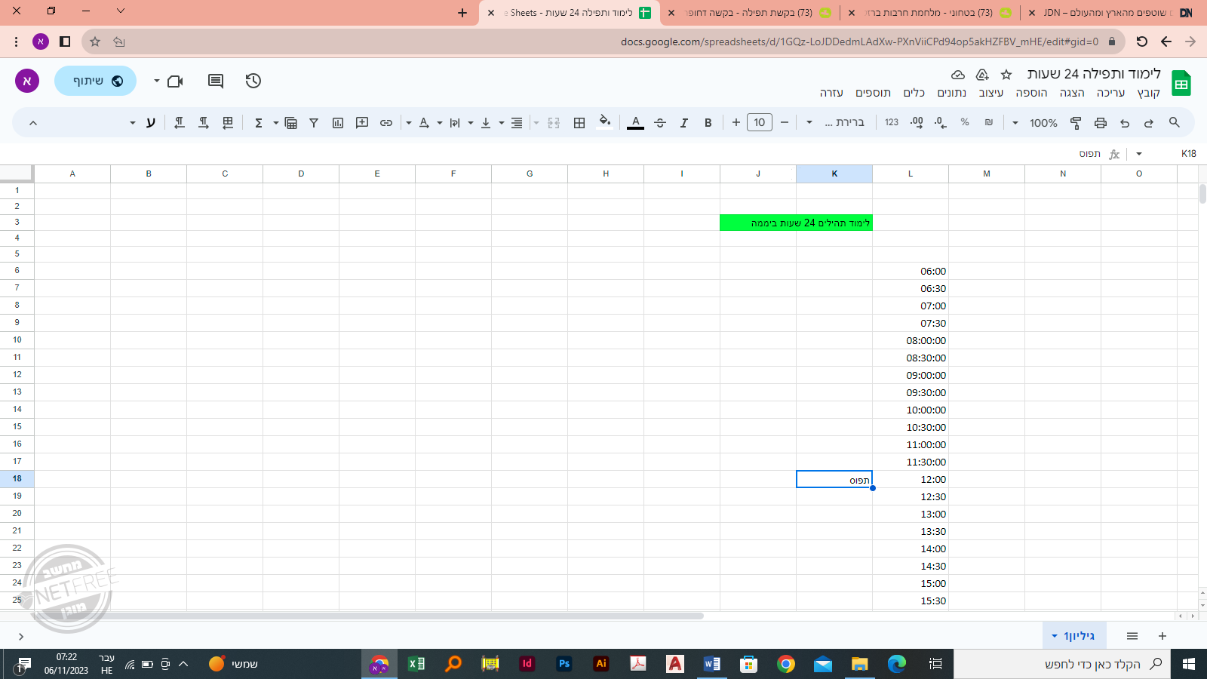Open the הוספה menu
Viewport: 1207px width, 679px height.
pos(1031,93)
